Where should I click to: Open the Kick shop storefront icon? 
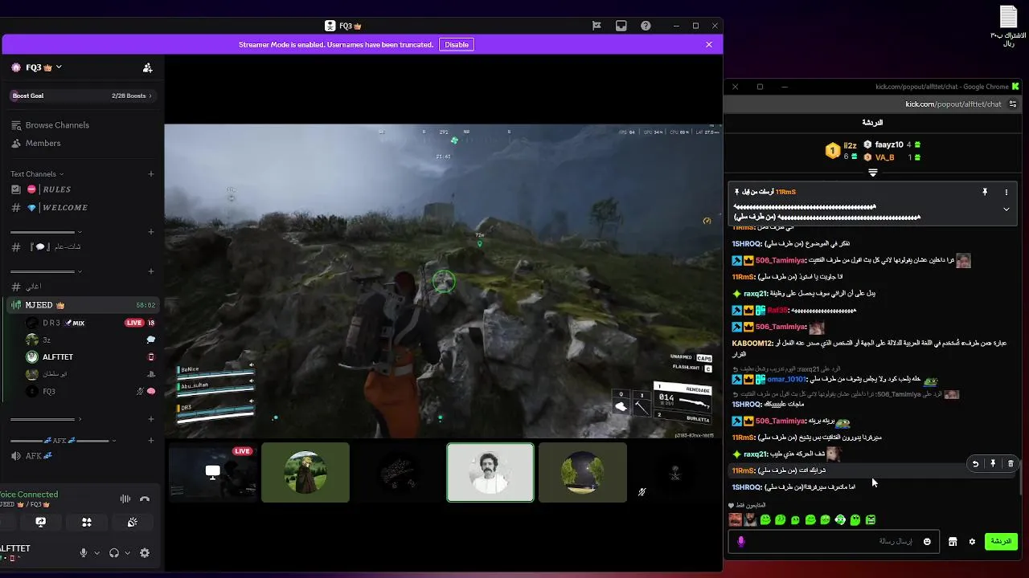[x=953, y=542]
